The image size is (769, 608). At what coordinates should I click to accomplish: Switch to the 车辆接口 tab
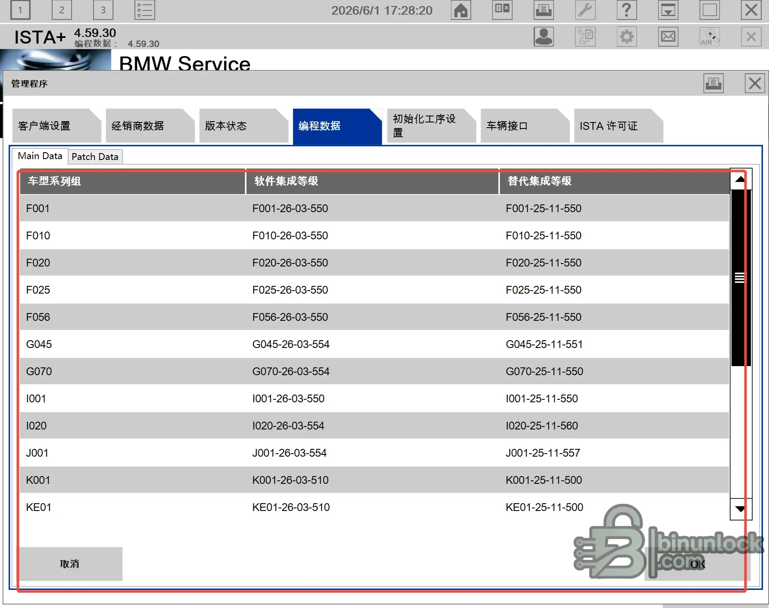pyautogui.click(x=525, y=126)
